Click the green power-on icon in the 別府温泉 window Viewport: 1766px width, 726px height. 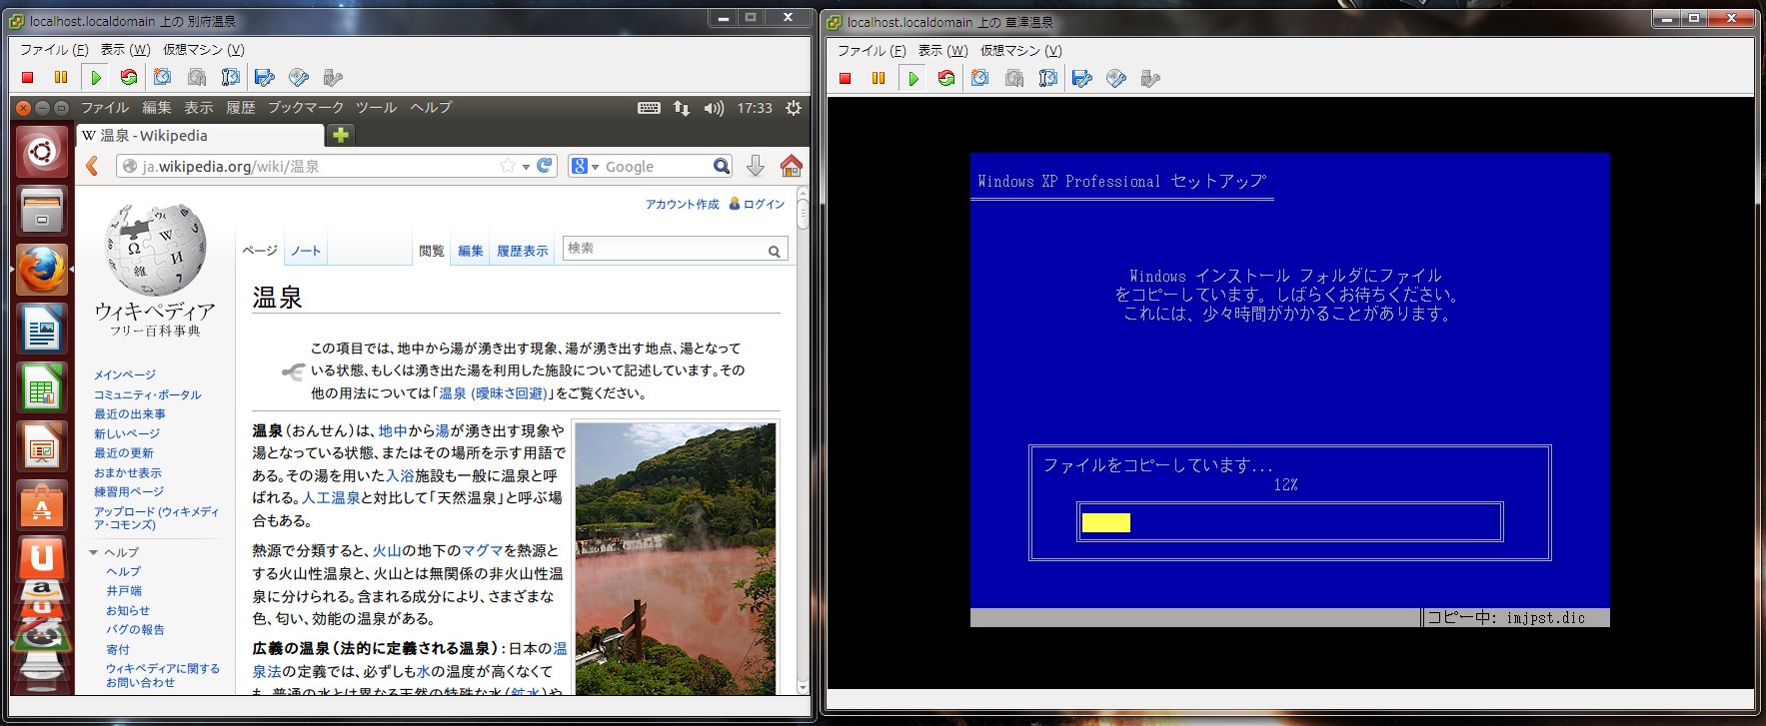[96, 77]
